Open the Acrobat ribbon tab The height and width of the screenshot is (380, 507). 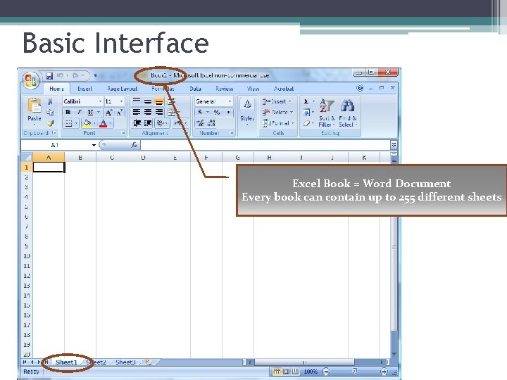(x=284, y=89)
